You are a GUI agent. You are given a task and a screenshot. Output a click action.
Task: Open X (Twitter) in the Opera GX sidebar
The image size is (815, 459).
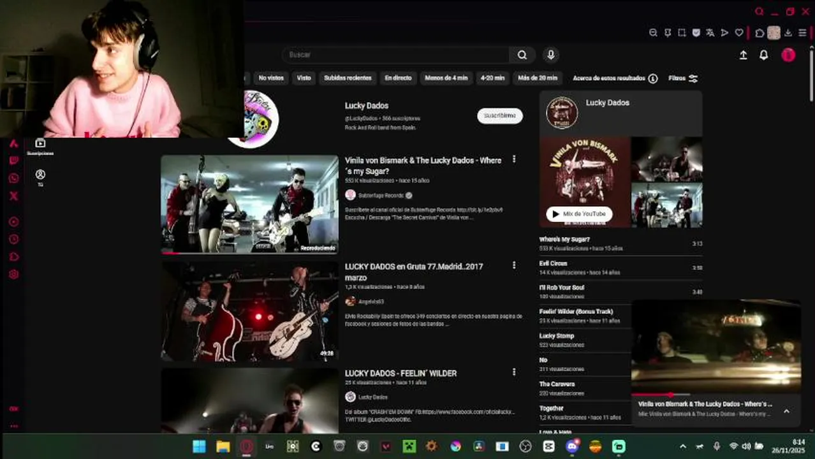(x=13, y=196)
